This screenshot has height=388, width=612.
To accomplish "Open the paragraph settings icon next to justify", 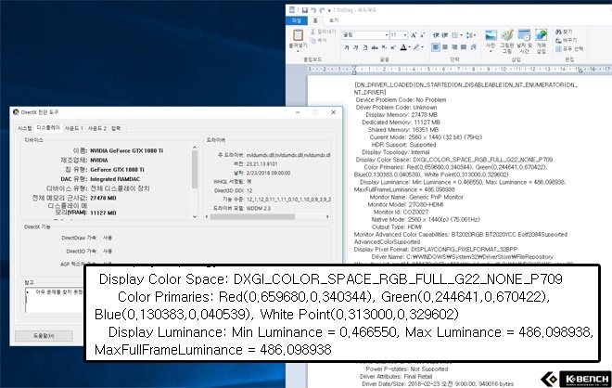I will point(474,47).
